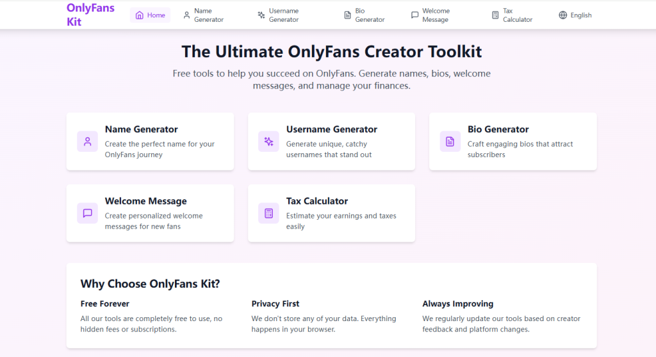Go to Name Generator in the navbar

pos(208,15)
